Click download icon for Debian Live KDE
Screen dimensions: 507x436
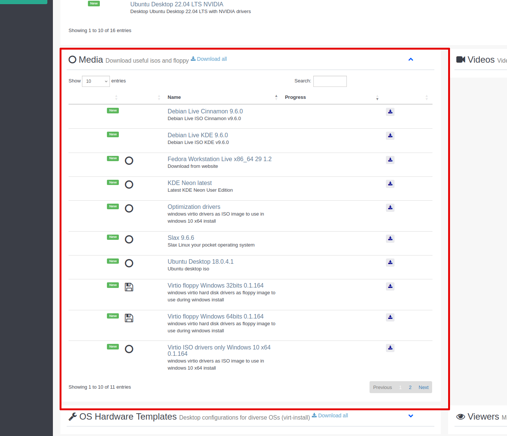pos(390,136)
